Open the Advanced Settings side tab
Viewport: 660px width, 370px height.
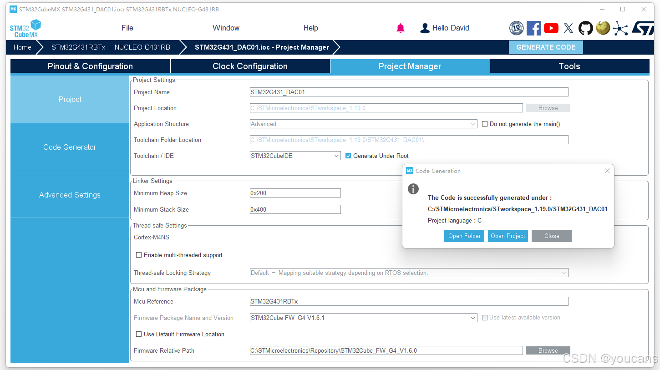(x=70, y=195)
